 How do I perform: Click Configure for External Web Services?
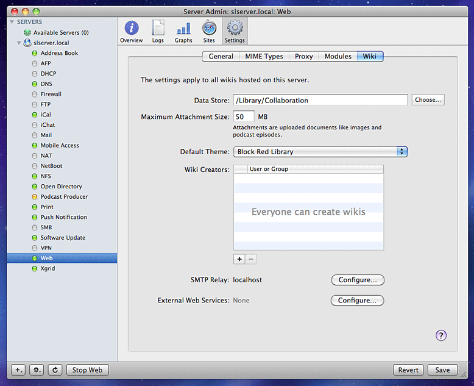[x=357, y=301]
